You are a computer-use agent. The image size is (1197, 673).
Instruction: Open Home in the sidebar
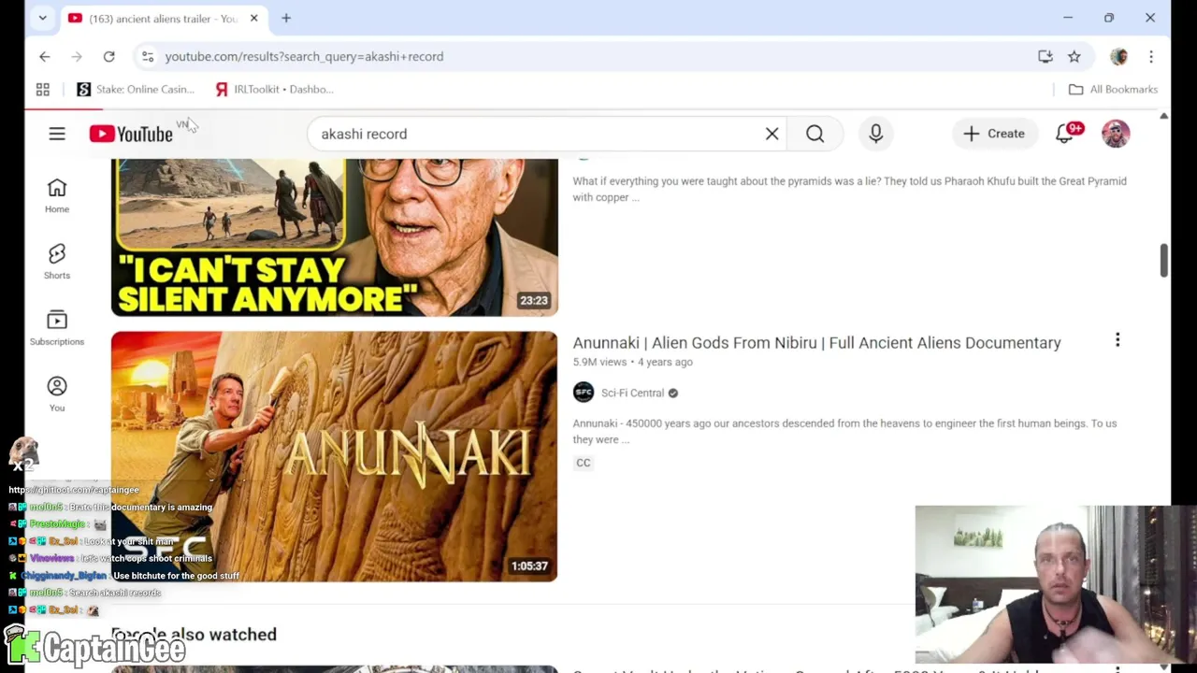(x=57, y=196)
